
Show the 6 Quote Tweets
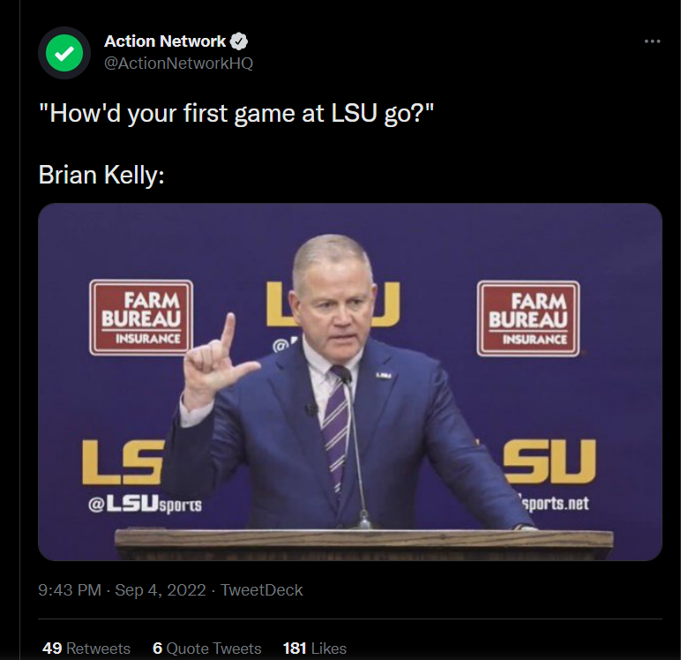[x=207, y=649]
